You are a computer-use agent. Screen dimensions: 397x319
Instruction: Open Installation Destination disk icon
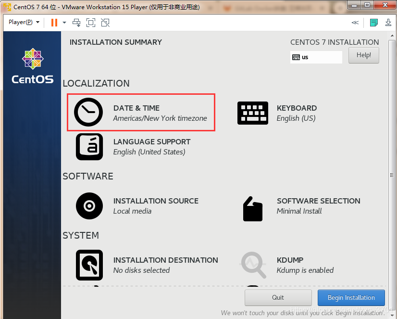pos(89,265)
